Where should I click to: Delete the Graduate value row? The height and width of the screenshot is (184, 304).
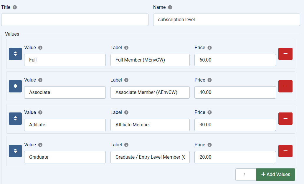pos(285,151)
